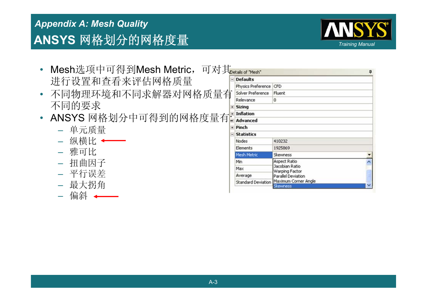Click the Details of "Mesh" panel title
The image size is (427, 302).
[x=245, y=72]
